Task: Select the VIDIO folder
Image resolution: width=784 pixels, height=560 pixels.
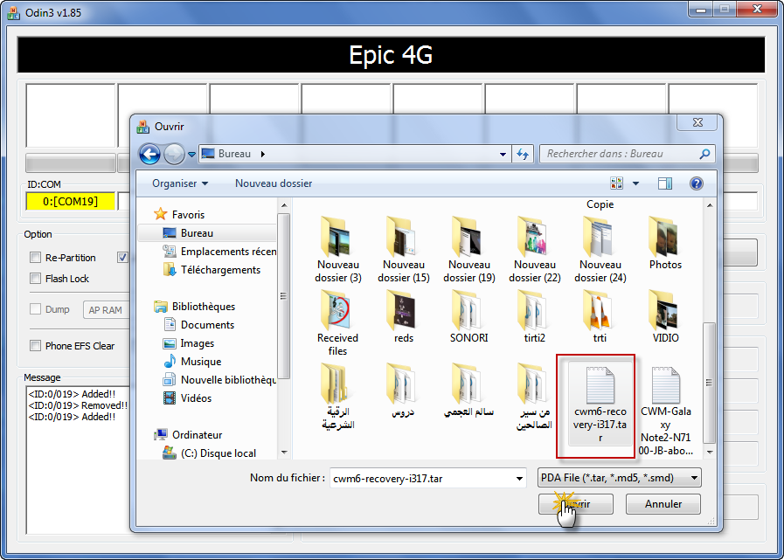Action: [x=665, y=316]
